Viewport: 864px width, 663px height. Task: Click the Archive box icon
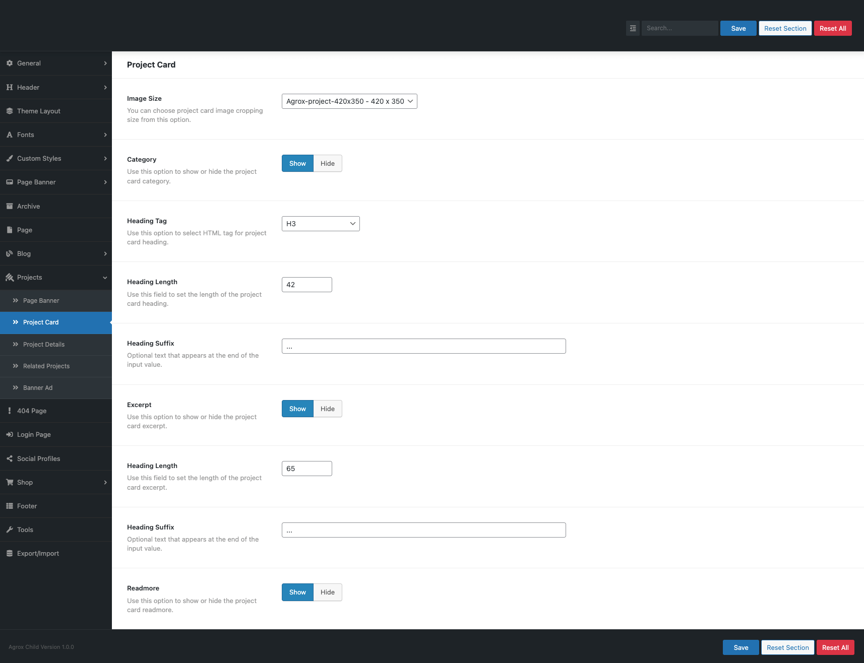point(10,206)
